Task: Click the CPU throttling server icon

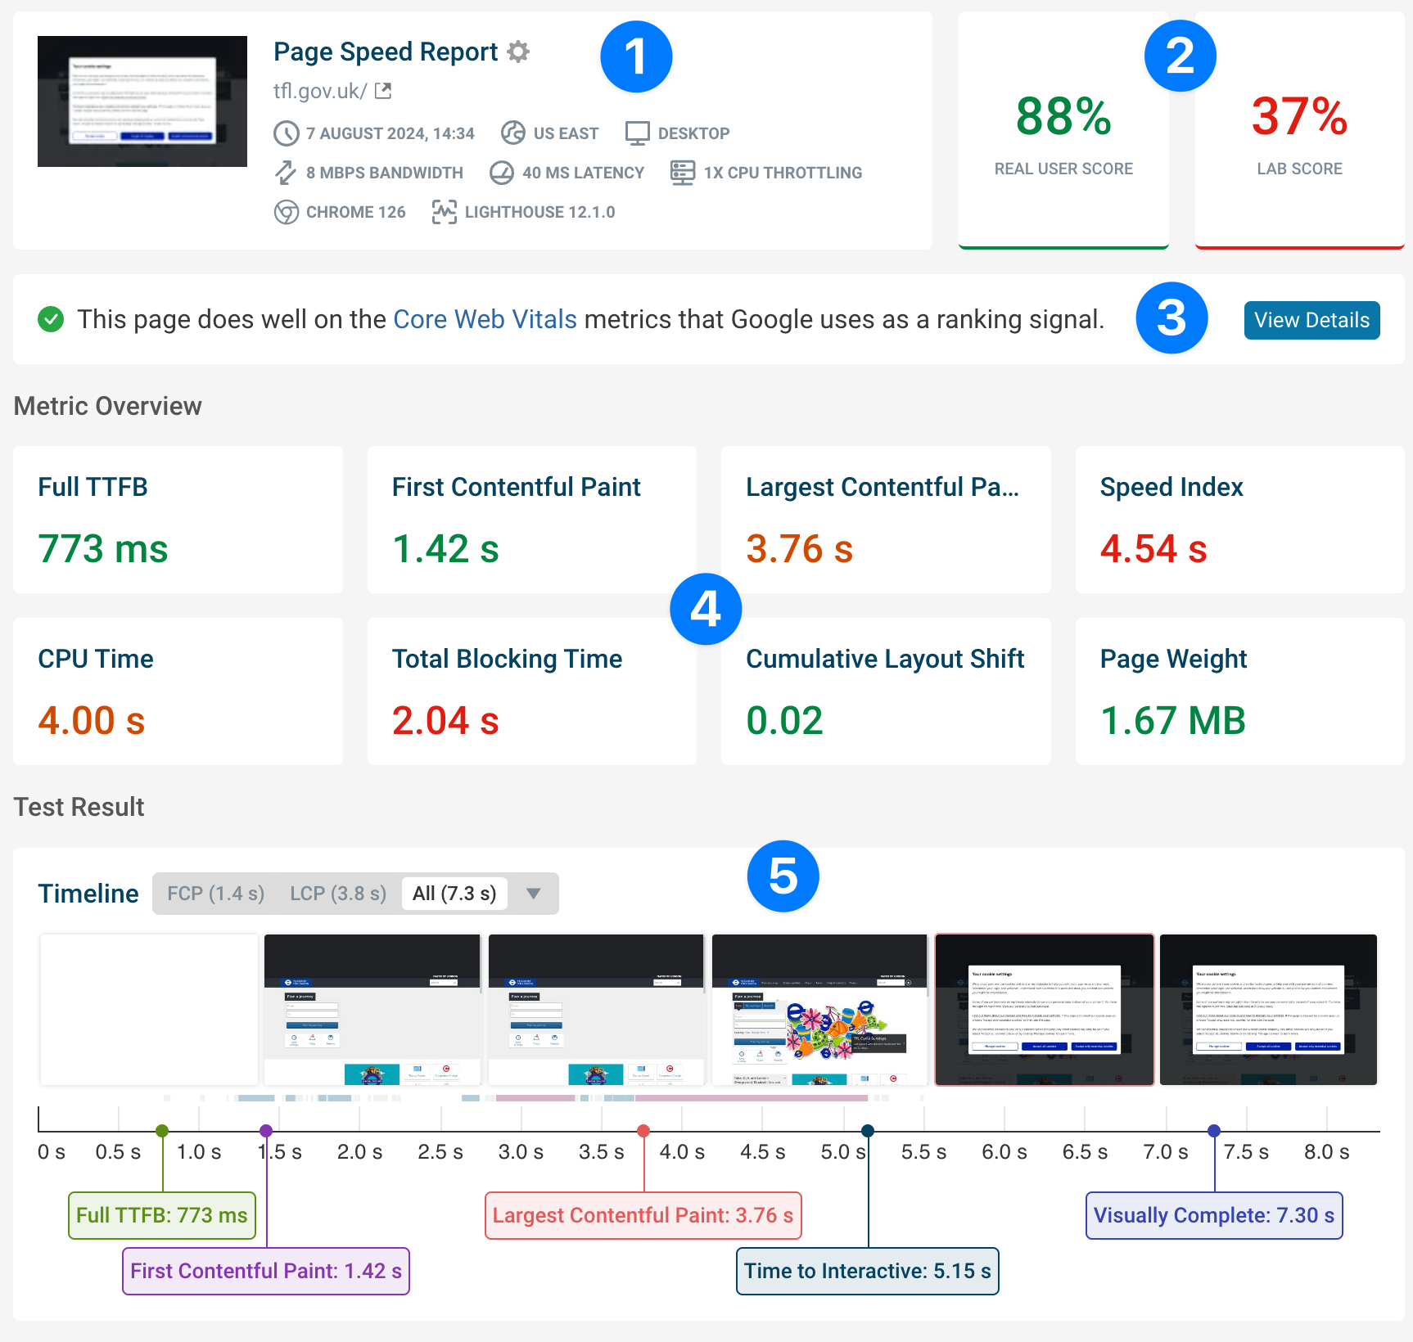Action: point(683,173)
